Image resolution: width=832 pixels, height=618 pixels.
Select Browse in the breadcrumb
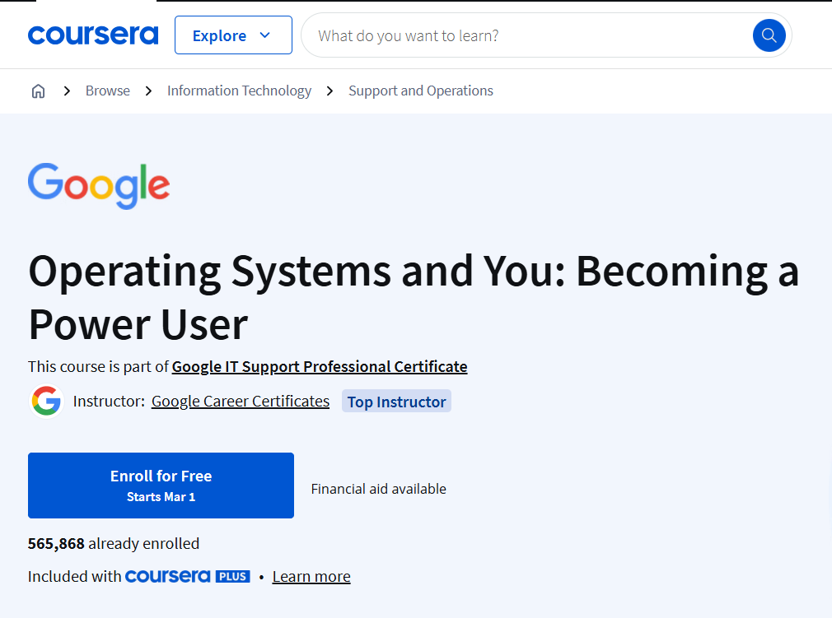pos(107,91)
